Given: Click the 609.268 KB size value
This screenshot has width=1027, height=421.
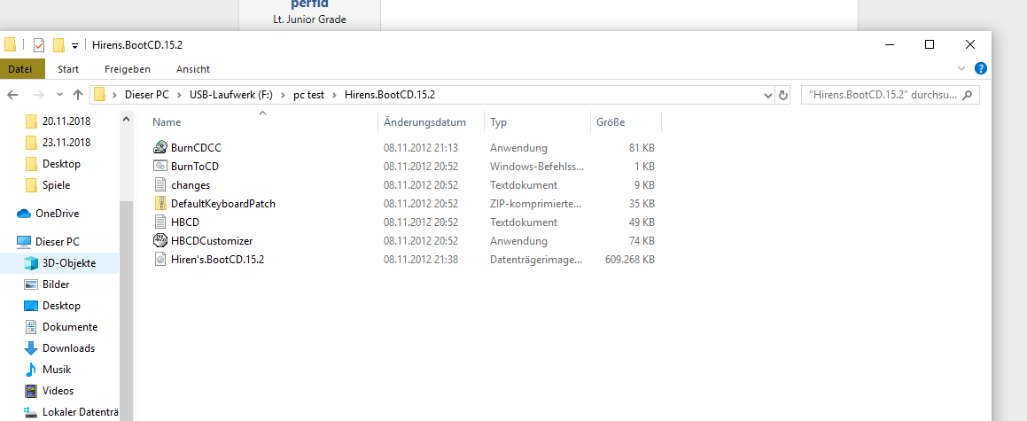Looking at the screenshot, I should pos(629,260).
